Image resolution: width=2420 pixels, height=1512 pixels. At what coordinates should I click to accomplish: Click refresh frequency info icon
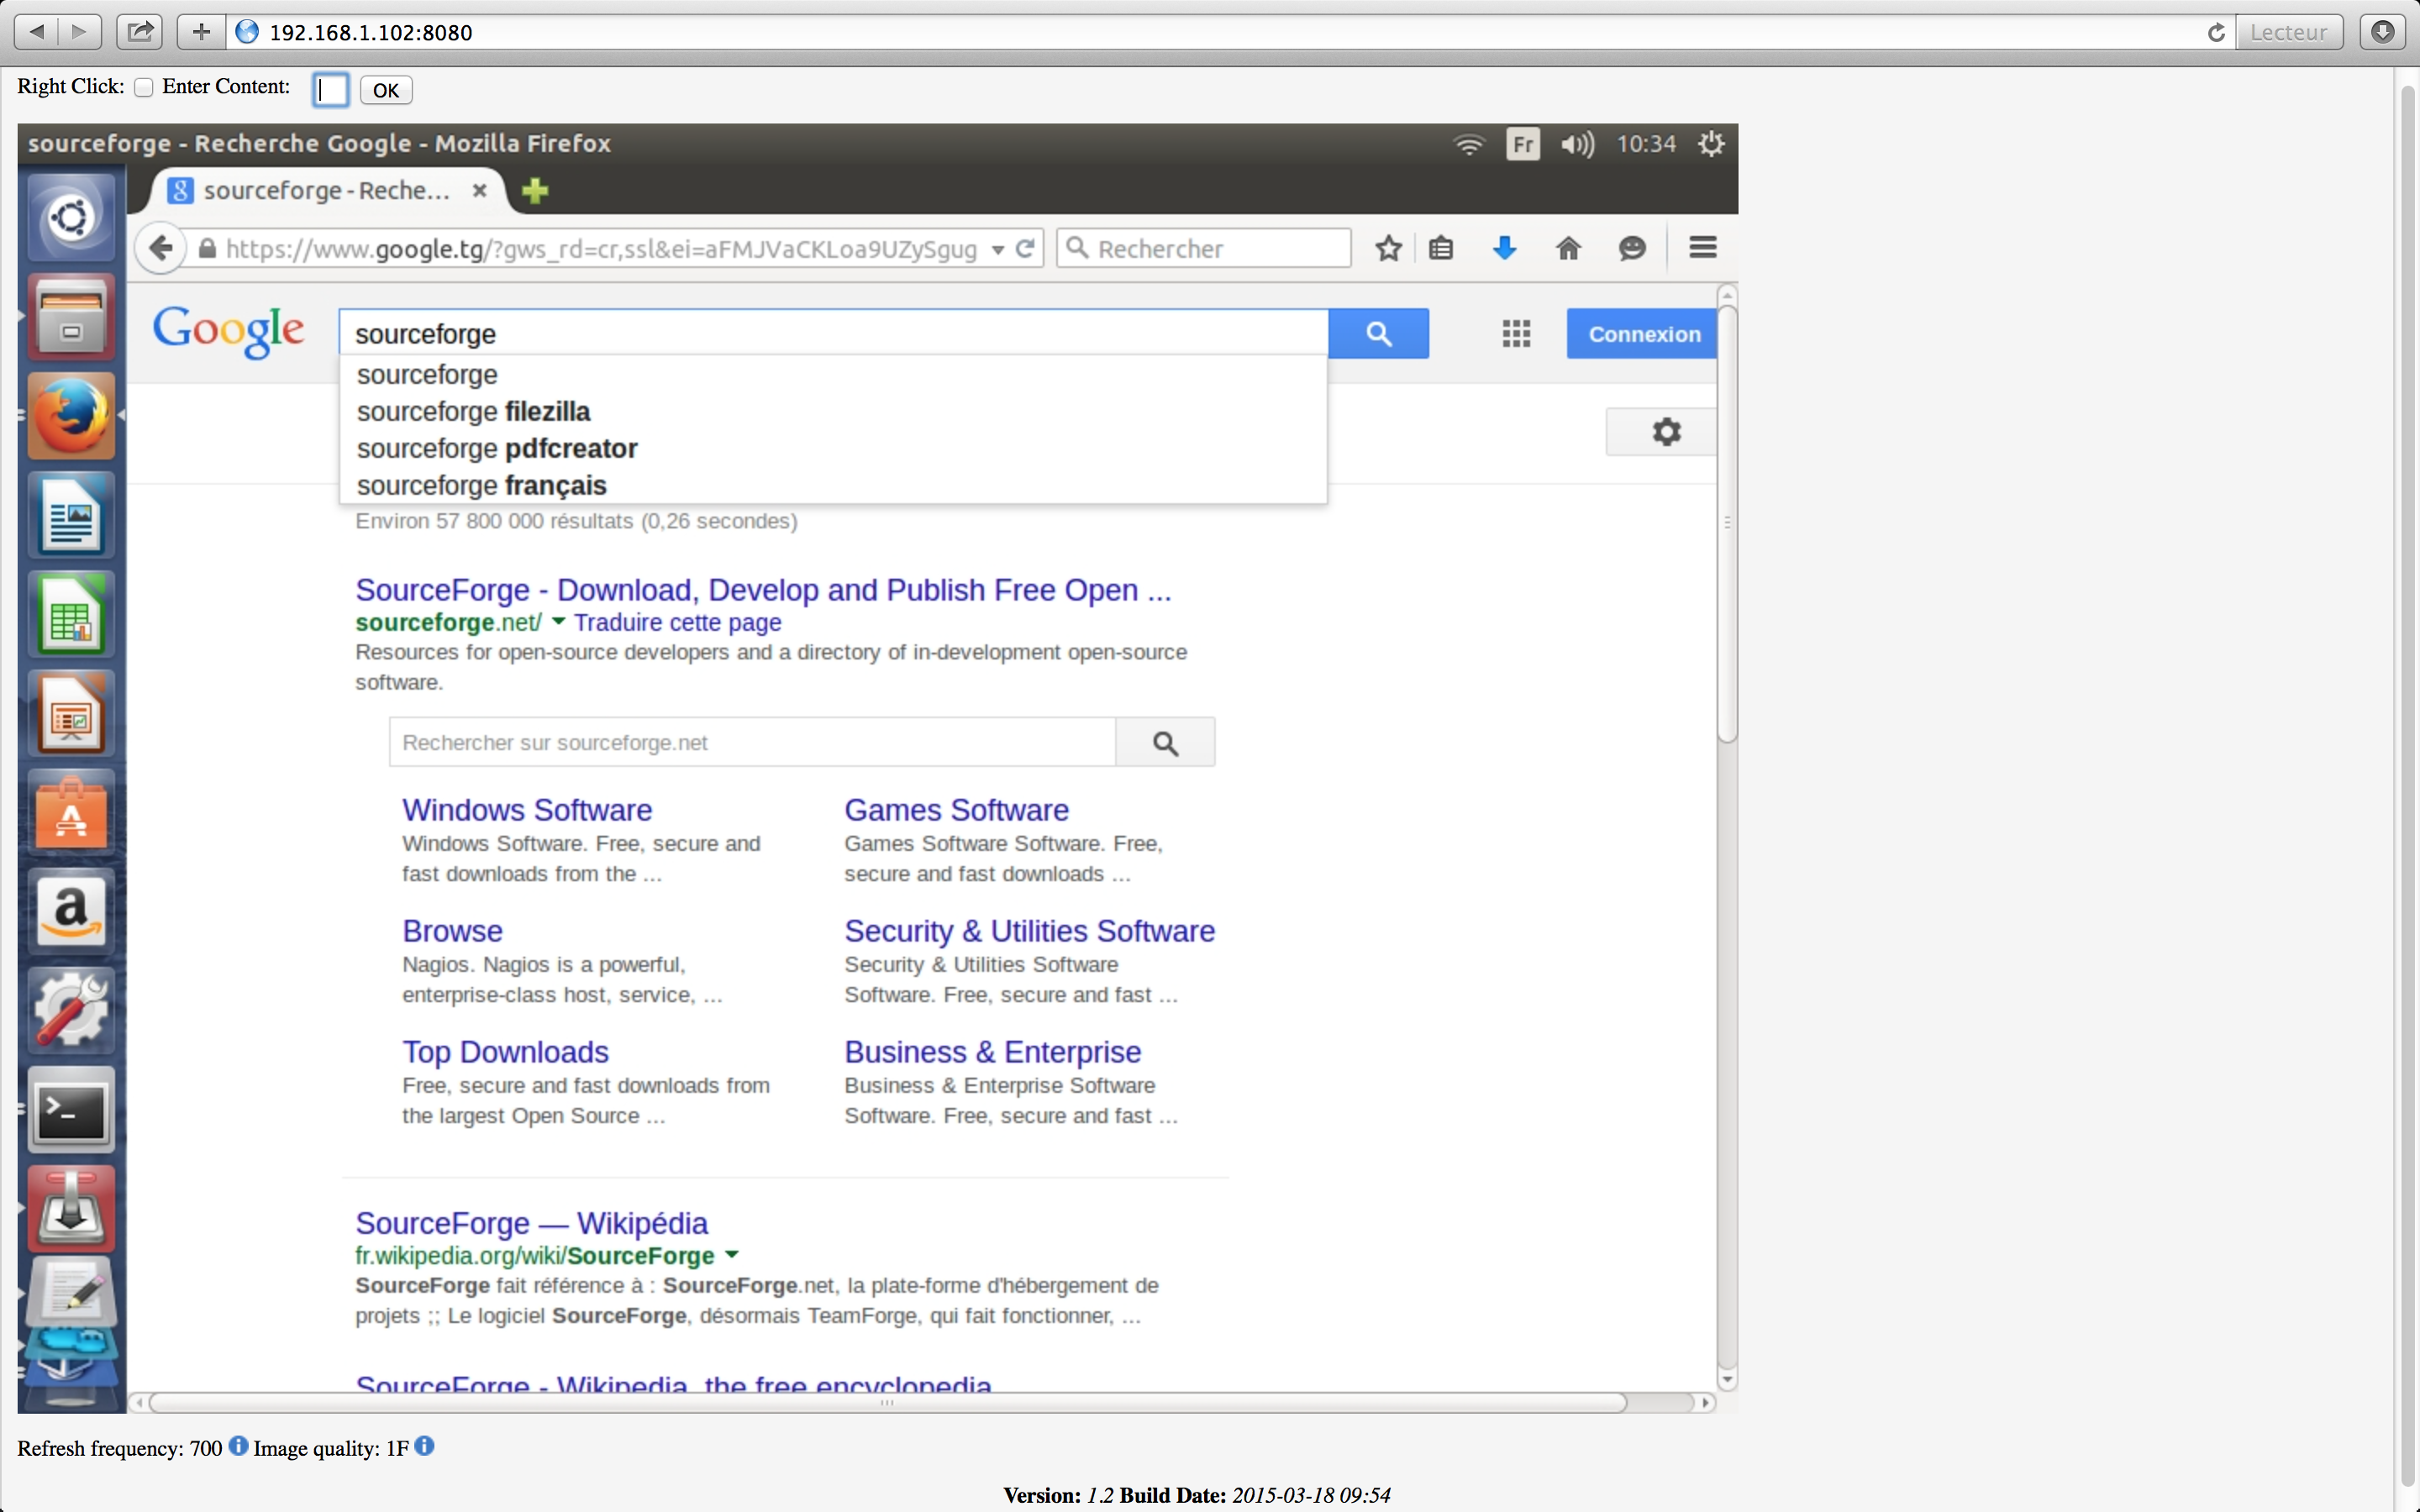pyautogui.click(x=238, y=1446)
